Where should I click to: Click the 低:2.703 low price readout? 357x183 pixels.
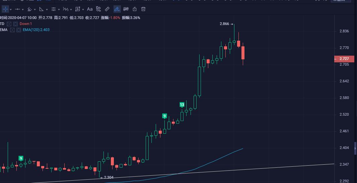coord(76,18)
